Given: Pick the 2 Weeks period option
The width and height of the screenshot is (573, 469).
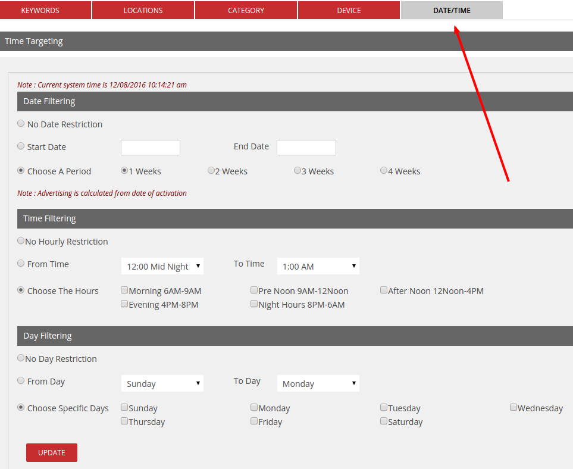Looking at the screenshot, I should coord(211,171).
